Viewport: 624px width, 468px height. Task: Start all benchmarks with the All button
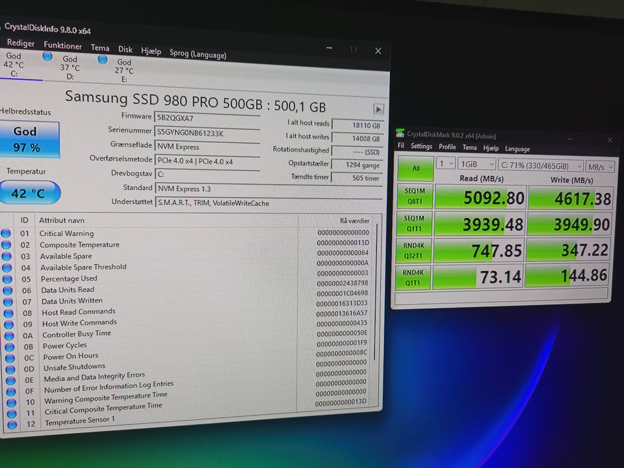pyautogui.click(x=415, y=168)
